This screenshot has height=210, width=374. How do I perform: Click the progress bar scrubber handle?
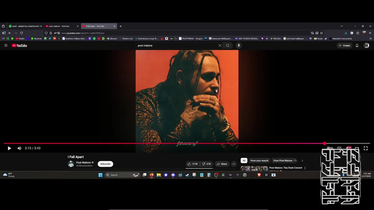click(325, 143)
